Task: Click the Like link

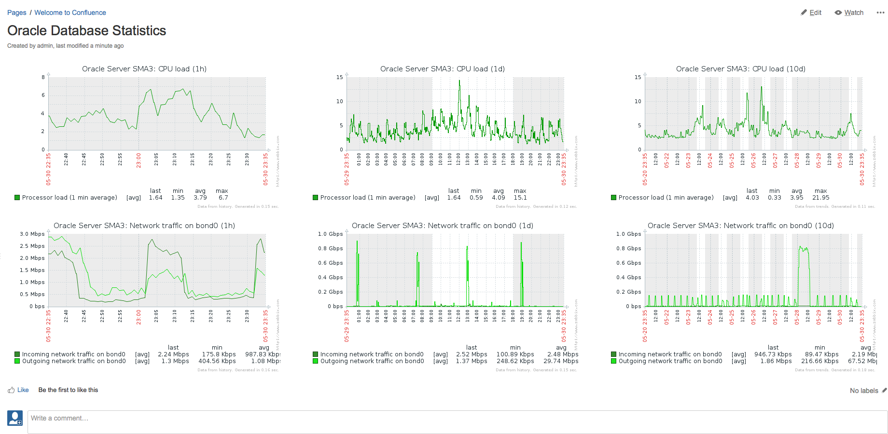Action: [23, 390]
